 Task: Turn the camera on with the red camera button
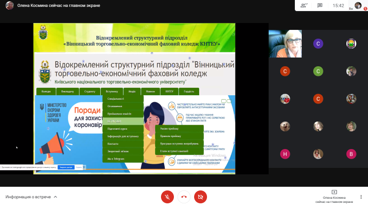(201, 197)
